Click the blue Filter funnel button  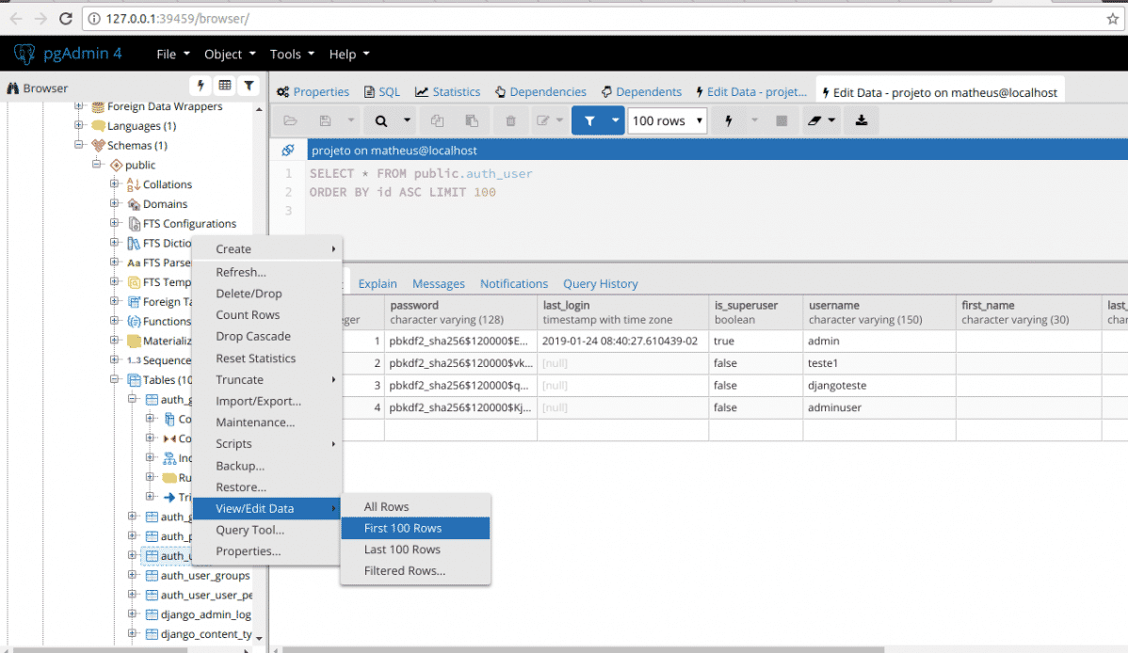tap(588, 120)
